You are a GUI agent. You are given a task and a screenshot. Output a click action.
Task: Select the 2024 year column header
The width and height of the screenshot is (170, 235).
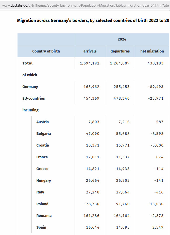(122, 39)
